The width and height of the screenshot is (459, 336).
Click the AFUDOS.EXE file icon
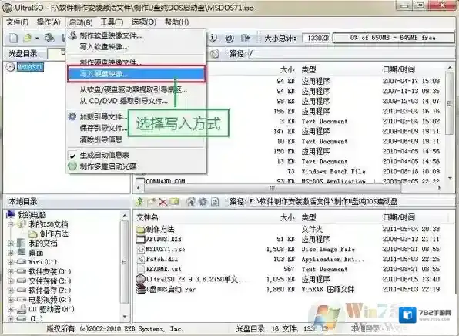[141, 239]
